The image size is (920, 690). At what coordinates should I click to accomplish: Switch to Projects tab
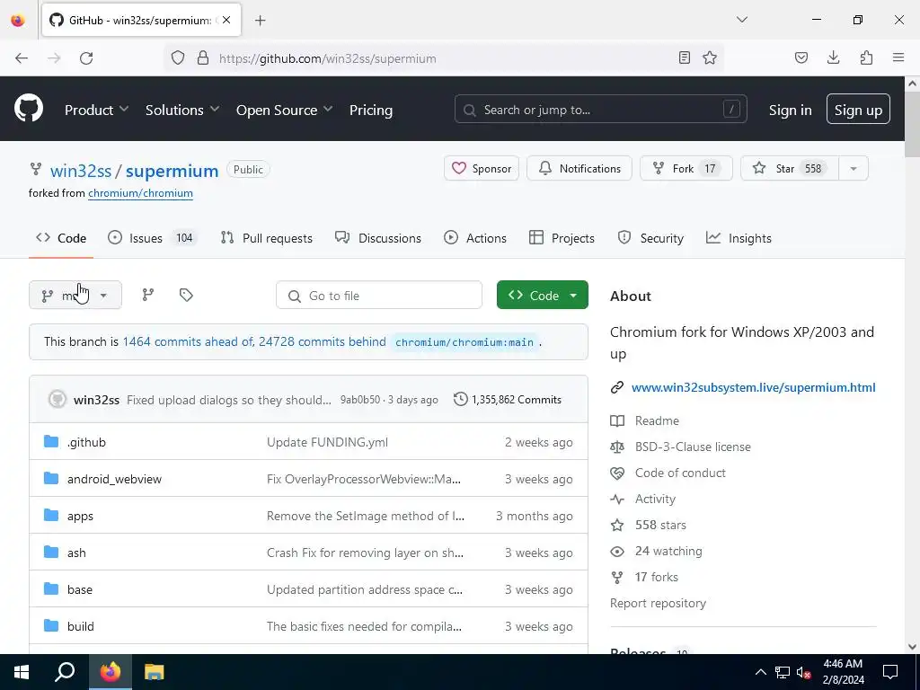(x=562, y=237)
